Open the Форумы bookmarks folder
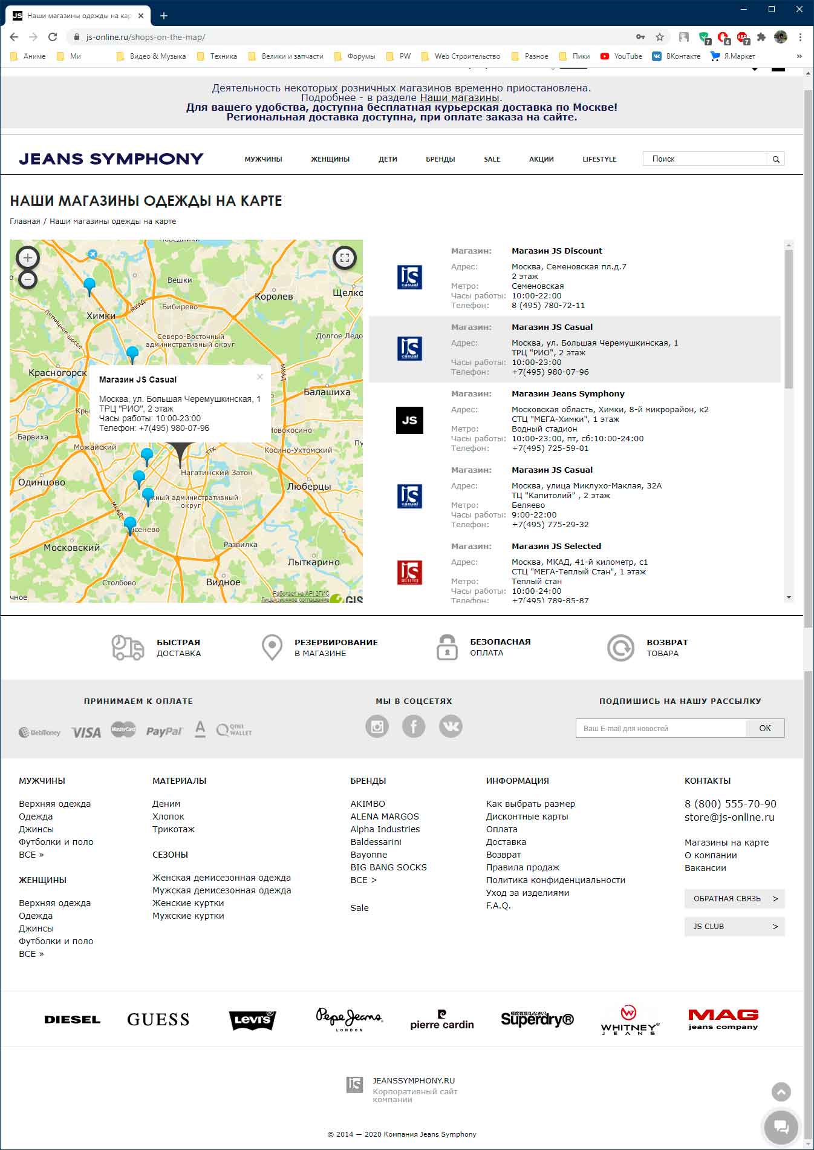Image resolution: width=814 pixels, height=1150 pixels. click(x=354, y=56)
